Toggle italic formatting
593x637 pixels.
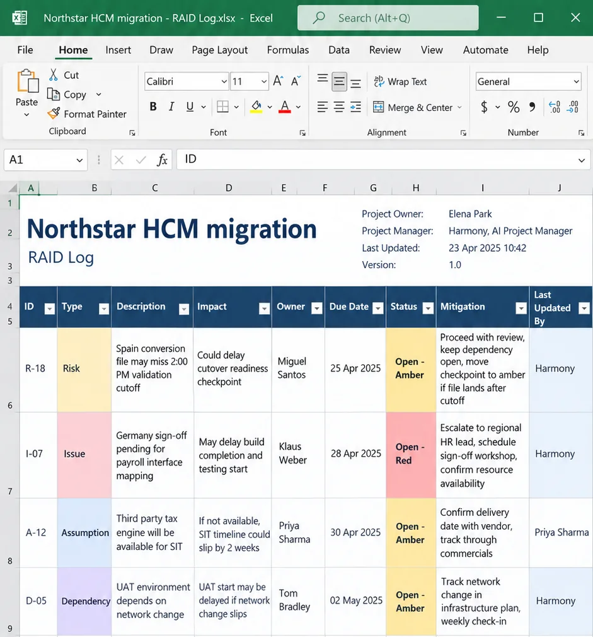pyautogui.click(x=171, y=107)
